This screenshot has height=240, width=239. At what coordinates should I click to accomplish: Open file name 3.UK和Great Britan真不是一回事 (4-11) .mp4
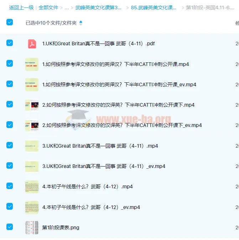pyautogui.click(x=100, y=146)
